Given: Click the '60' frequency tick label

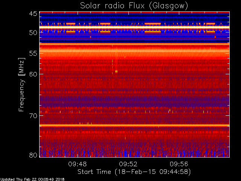Looking at the screenshot, I should click(33, 74).
